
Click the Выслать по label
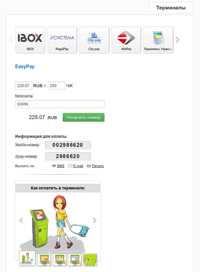[25, 166]
